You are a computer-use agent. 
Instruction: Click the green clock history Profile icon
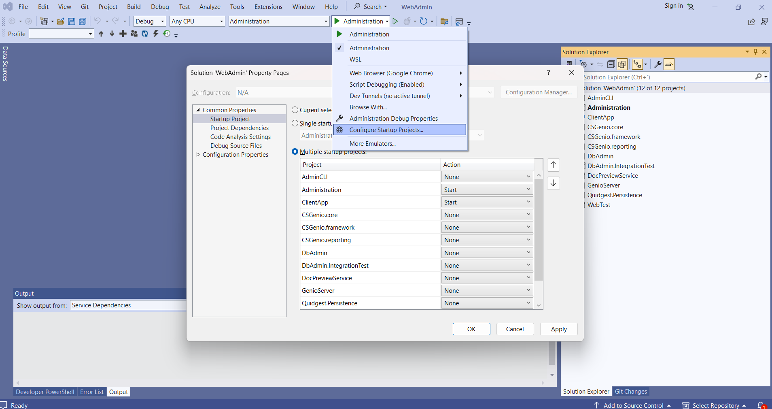[167, 34]
